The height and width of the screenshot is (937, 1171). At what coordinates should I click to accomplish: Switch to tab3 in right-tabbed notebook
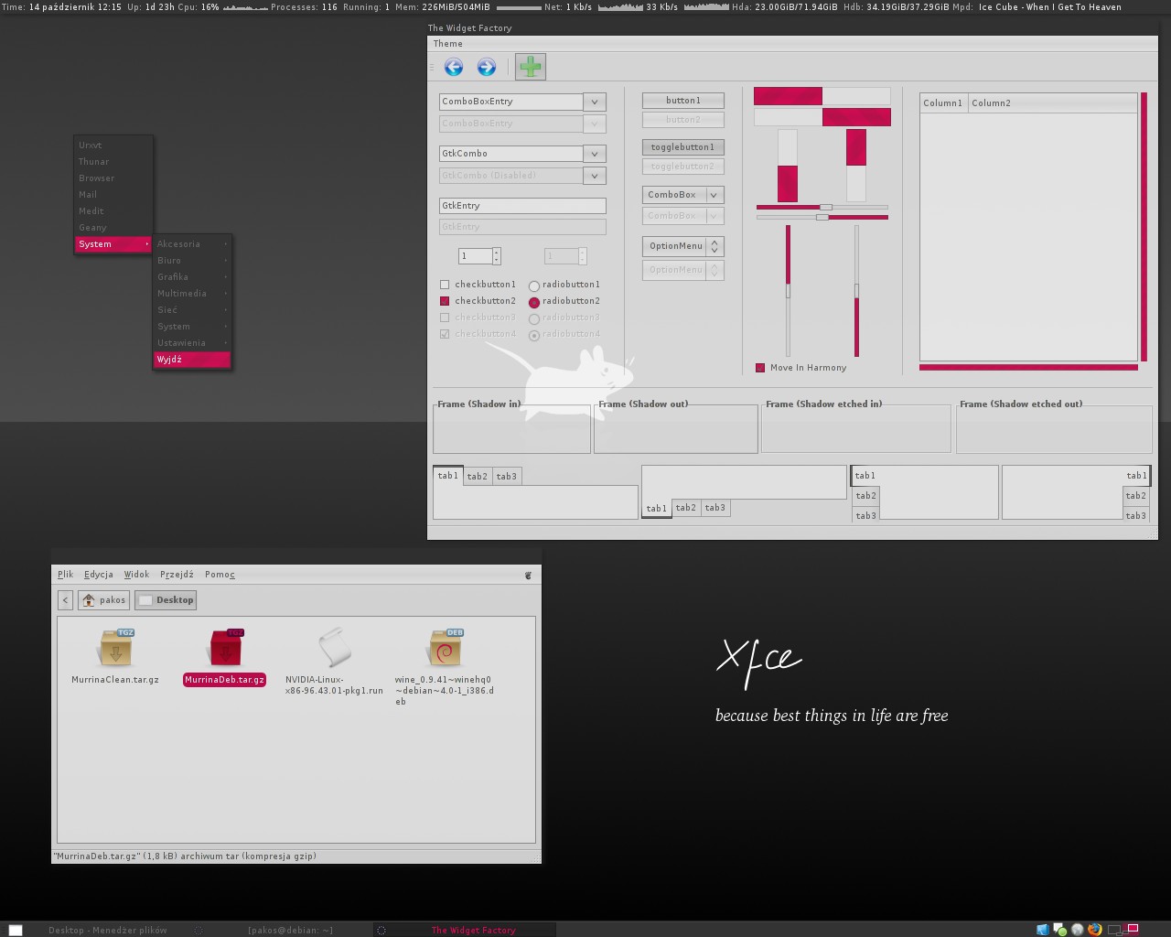pos(1136,516)
